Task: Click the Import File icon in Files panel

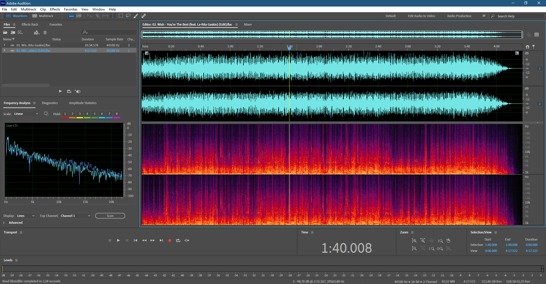Action: click(13, 32)
